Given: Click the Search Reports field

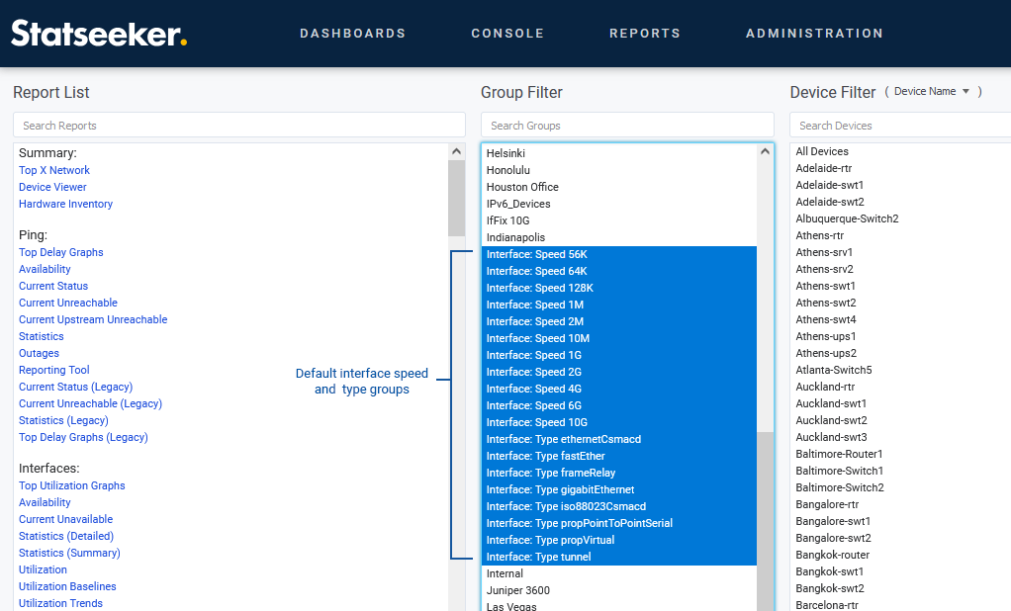Looking at the screenshot, I should (238, 126).
